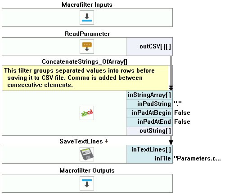Select the SaveTextLines floppy disk icon
Viewport: 225px width, 195px height.
pyautogui.click(x=87, y=154)
